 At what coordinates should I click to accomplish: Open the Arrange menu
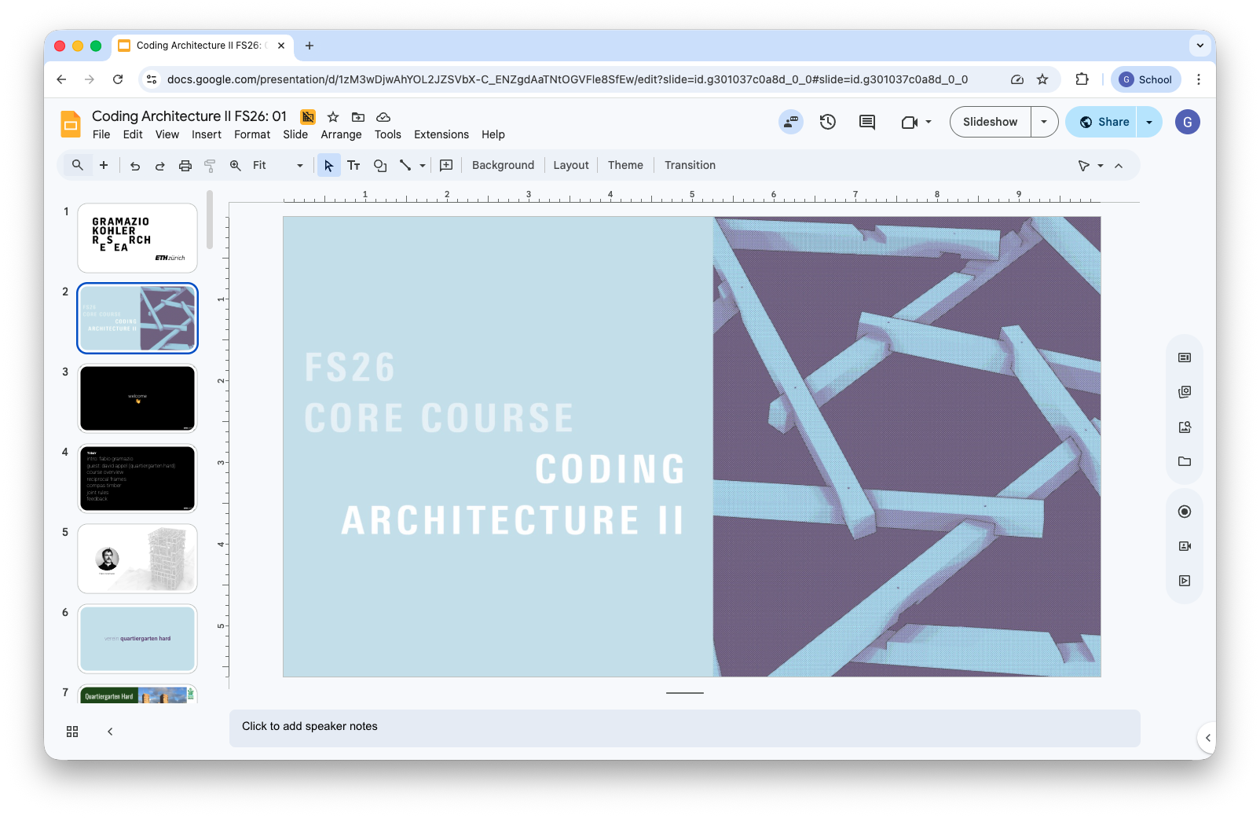coord(341,134)
